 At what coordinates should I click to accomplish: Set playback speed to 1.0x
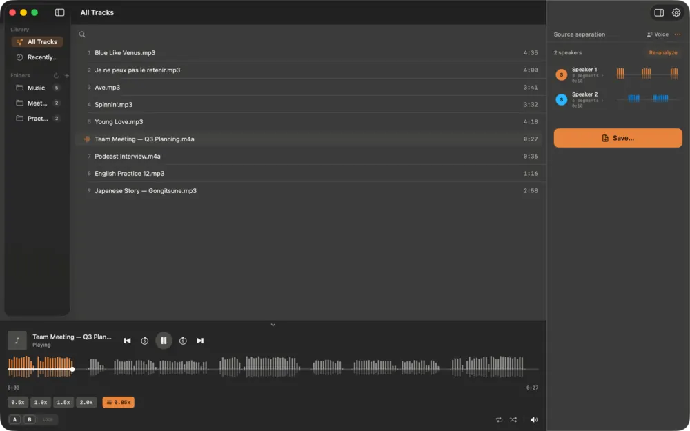pos(41,403)
